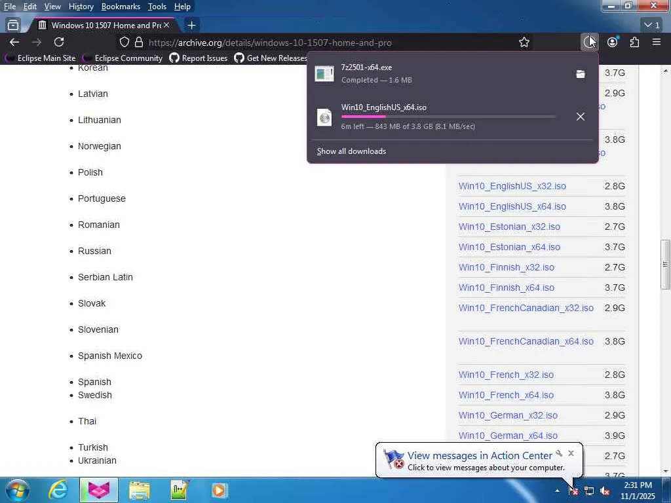Toggle the Downloads toolbar button
The width and height of the screenshot is (671, 503).
[589, 43]
